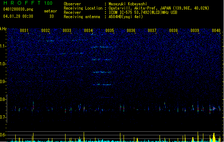The image size is (224, 142).
Task: Select the filename 0401280030.png
Action: (18, 9)
